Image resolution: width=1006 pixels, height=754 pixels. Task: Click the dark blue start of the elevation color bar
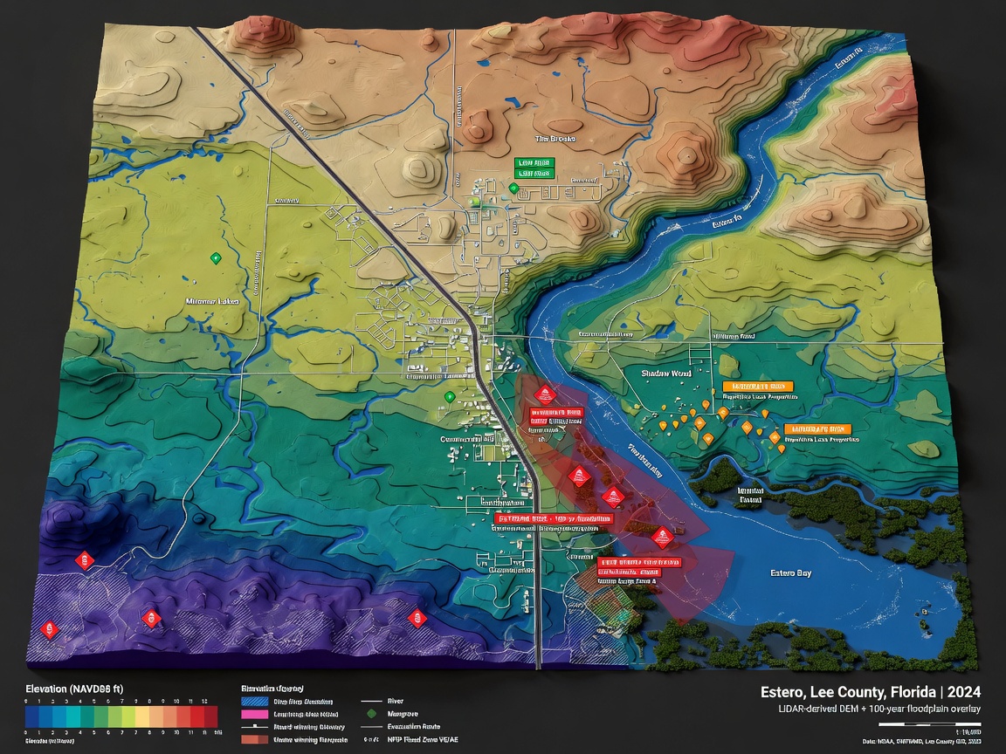32,716
